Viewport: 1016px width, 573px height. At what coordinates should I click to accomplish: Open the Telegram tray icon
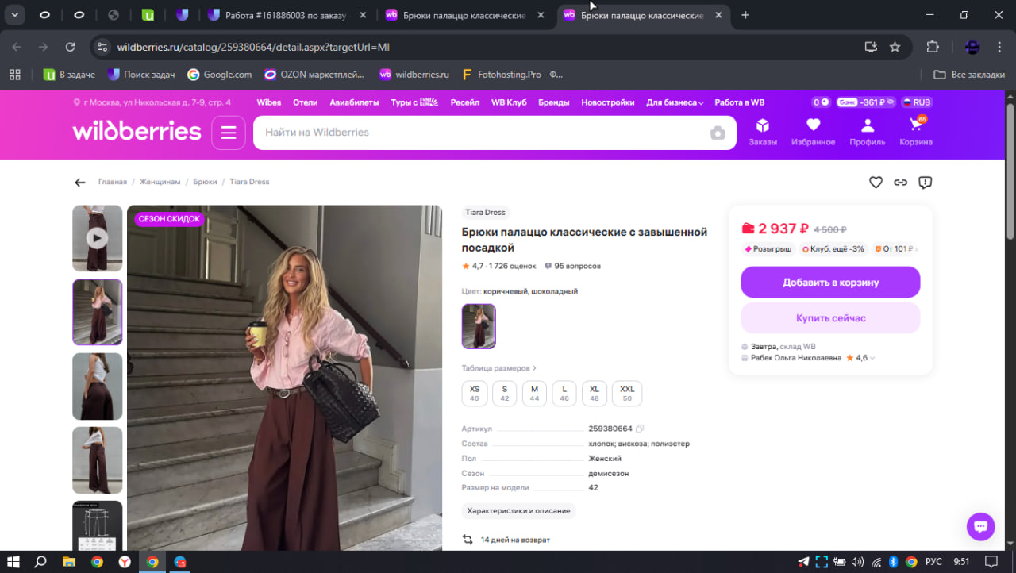coord(804,562)
